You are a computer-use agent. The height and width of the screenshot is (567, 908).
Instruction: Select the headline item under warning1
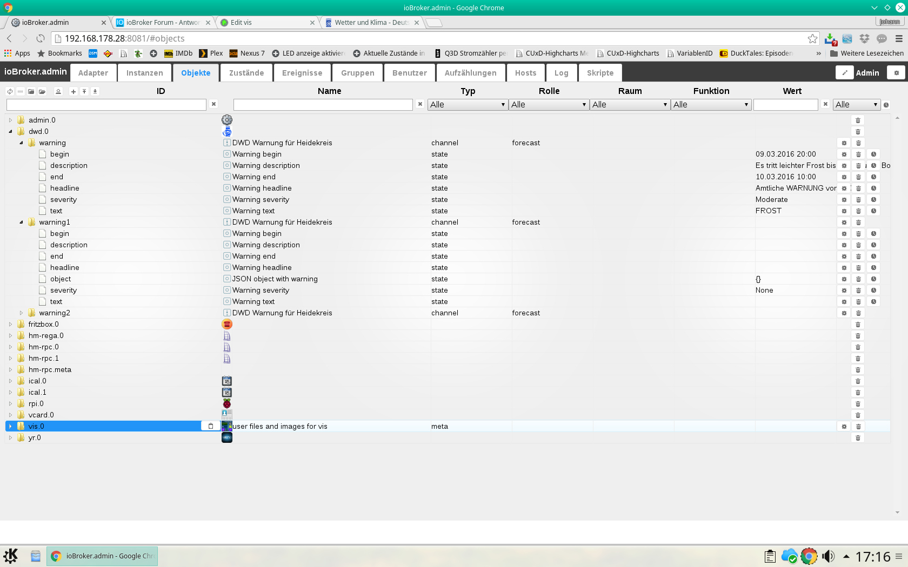point(65,267)
